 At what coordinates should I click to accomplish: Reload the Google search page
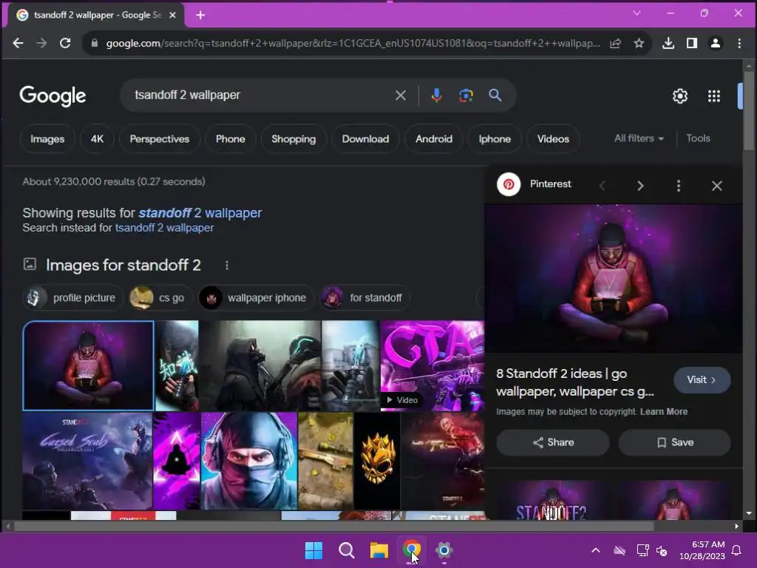[x=65, y=43]
